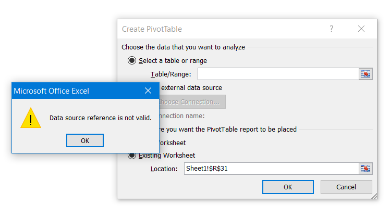Click the 'external data source' option text
Viewport: 390px width, 219px height.
tap(191, 88)
